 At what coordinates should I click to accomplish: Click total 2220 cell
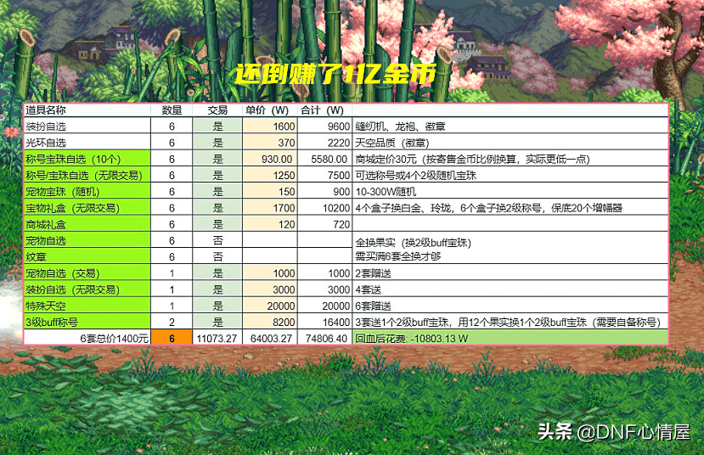click(324, 143)
